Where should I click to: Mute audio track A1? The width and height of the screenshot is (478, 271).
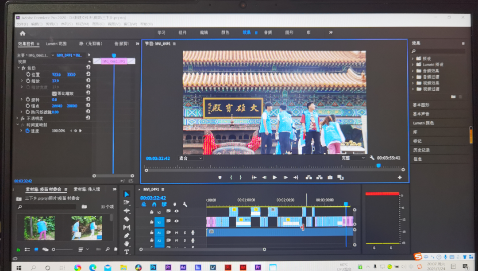[177, 232]
